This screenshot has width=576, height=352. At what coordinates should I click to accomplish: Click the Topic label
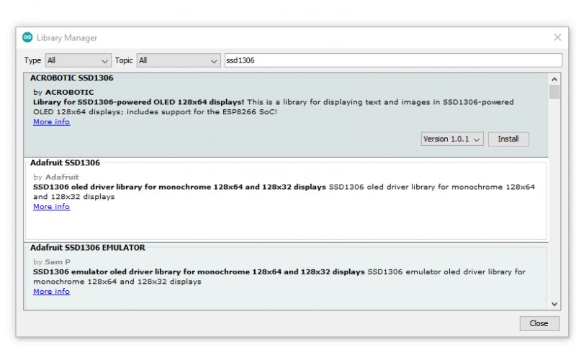124,60
